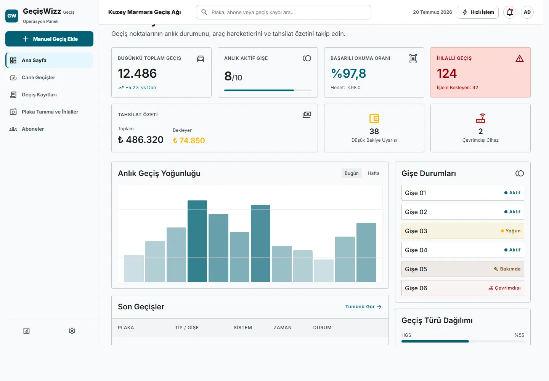This screenshot has width=549, height=381.
Task: Open the notifications bell
Action: (x=510, y=12)
